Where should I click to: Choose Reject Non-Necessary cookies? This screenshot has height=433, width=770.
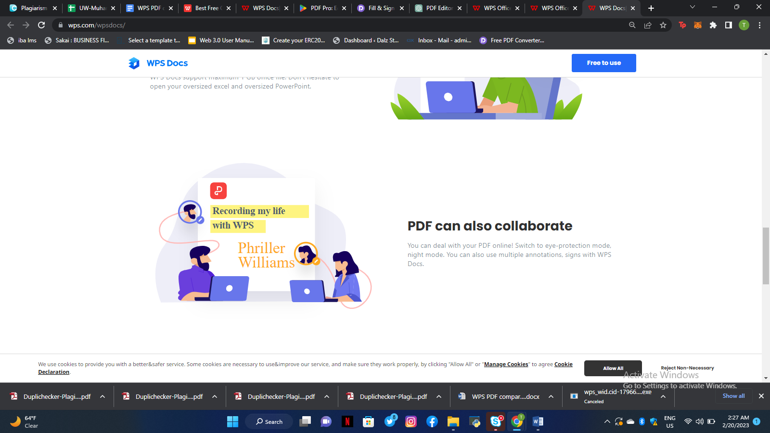tap(687, 368)
